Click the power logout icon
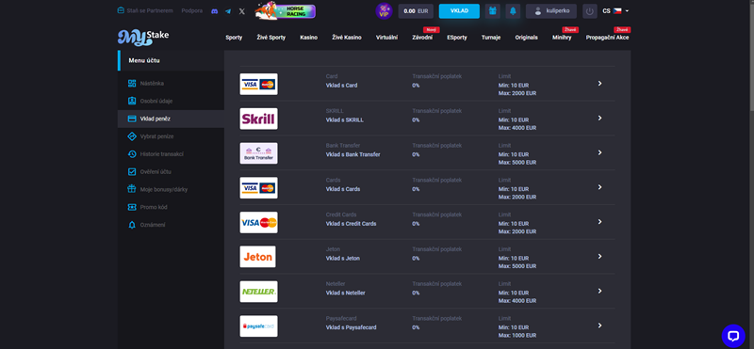This screenshot has height=349, width=754. (x=590, y=11)
